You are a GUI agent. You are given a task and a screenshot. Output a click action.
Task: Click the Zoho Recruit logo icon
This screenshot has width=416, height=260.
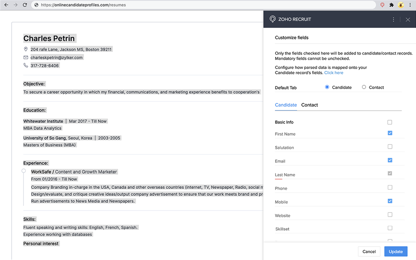pyautogui.click(x=272, y=19)
